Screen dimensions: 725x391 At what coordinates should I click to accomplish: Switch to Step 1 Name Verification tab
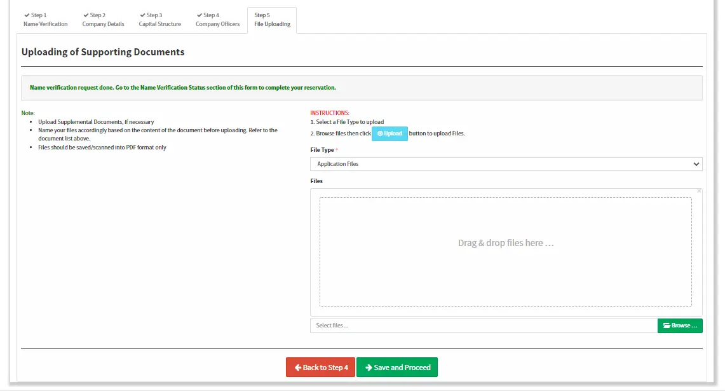tap(45, 20)
